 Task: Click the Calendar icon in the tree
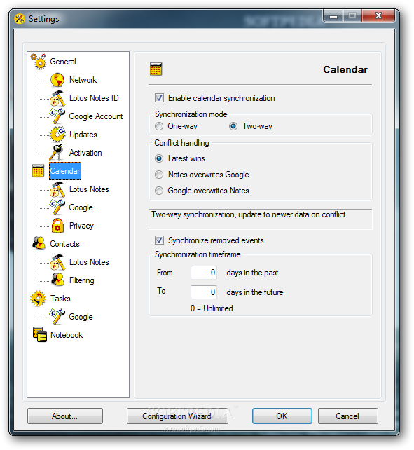coord(38,171)
